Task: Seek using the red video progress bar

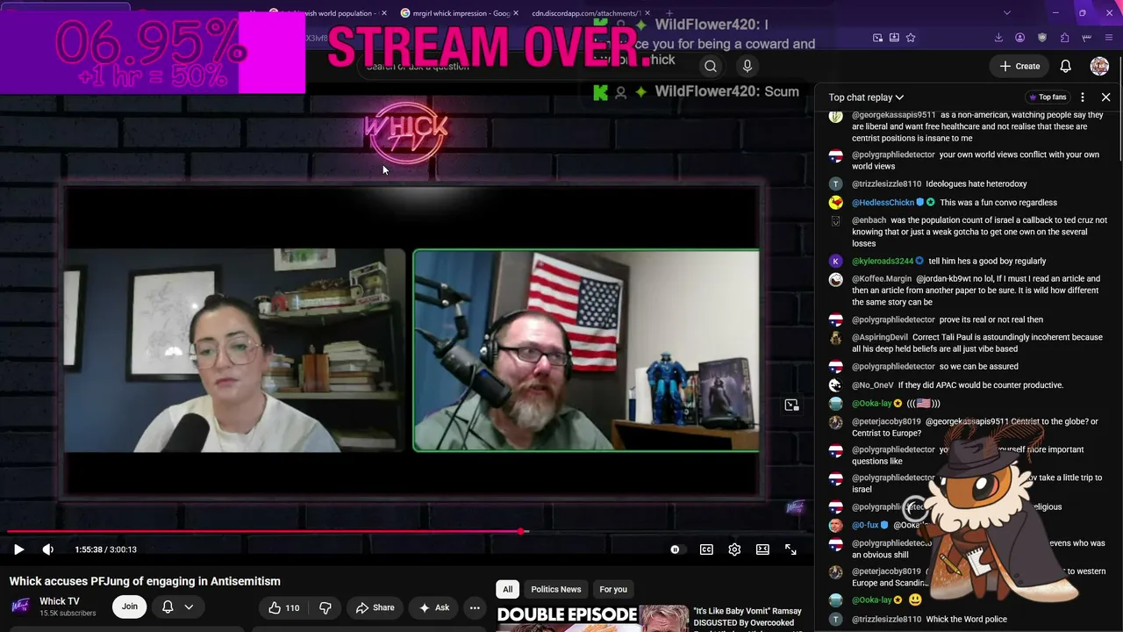Action: tap(407, 532)
